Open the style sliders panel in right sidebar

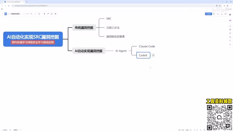pos(230,26)
